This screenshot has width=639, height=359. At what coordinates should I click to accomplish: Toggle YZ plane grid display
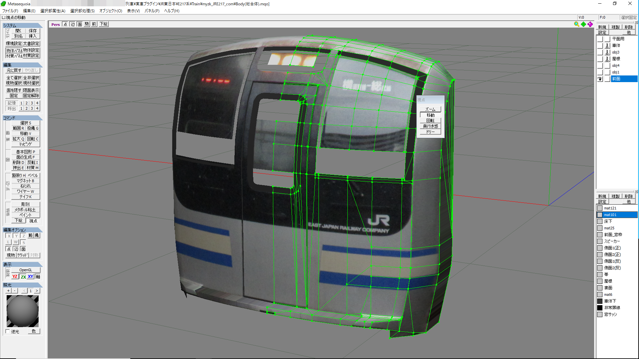tap(15, 277)
